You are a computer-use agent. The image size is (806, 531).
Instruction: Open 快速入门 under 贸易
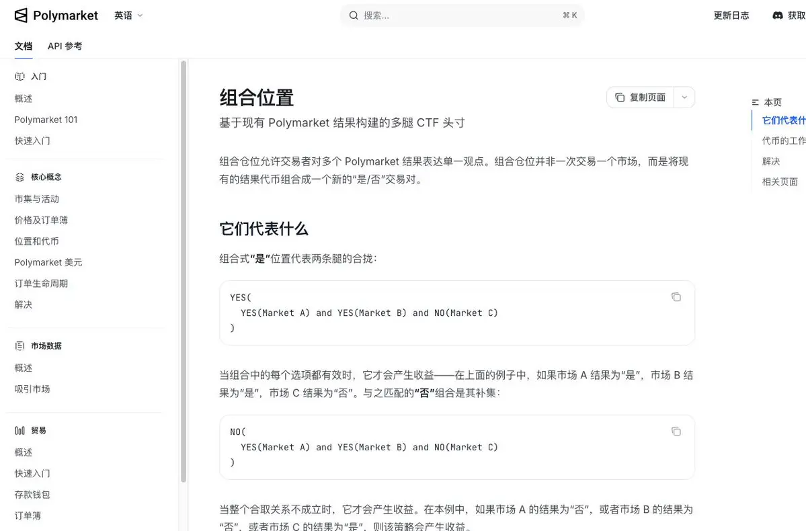32,473
